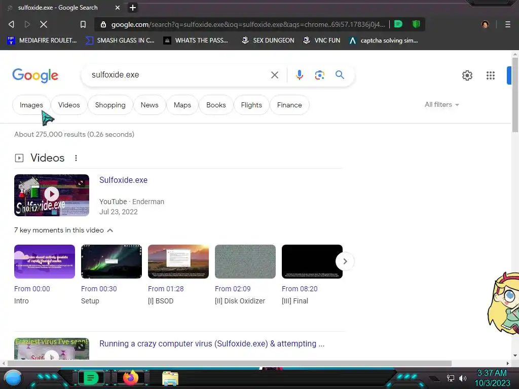Screen dimensions: 519x389
Task: Click the volume speaker tray icon
Action: 462,378
